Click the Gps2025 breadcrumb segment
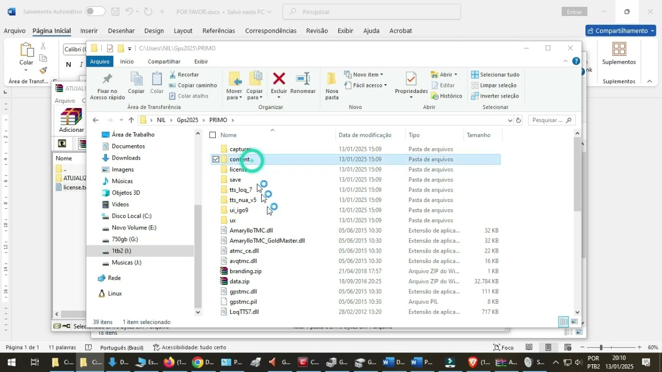Image resolution: width=662 pixels, height=372 pixels. pos(187,120)
